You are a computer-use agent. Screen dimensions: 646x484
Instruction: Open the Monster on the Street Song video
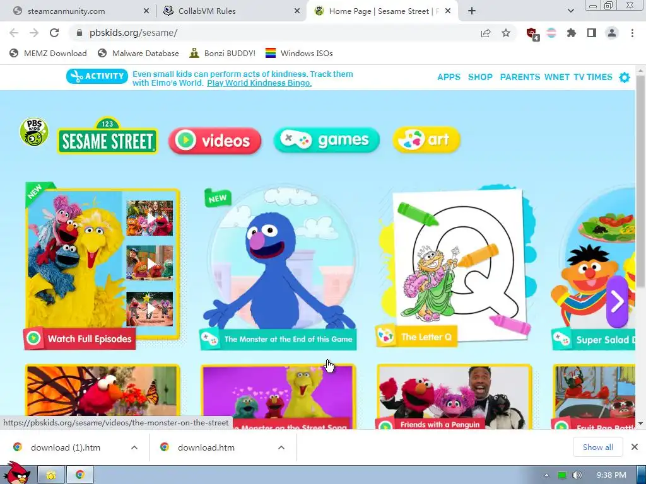pyautogui.click(x=278, y=397)
